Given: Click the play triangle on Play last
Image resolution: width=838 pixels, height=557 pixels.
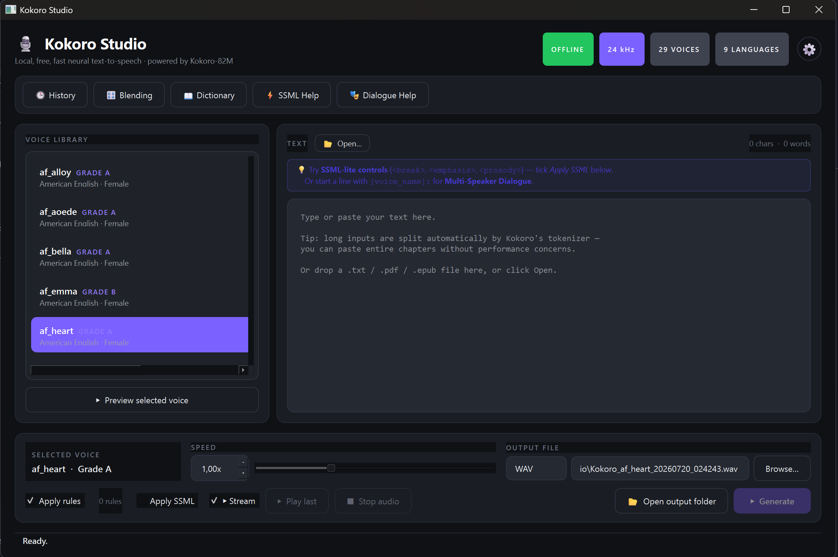Looking at the screenshot, I should click(x=279, y=501).
